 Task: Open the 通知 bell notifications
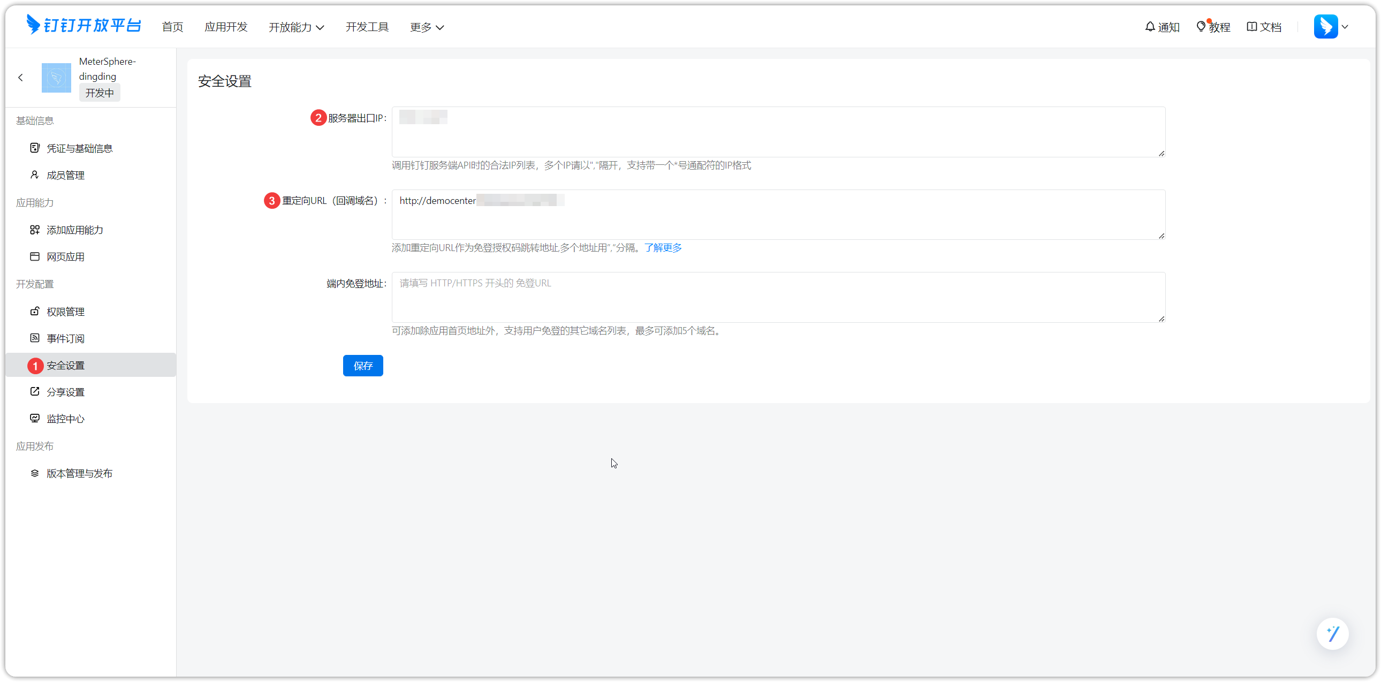pos(1162,27)
